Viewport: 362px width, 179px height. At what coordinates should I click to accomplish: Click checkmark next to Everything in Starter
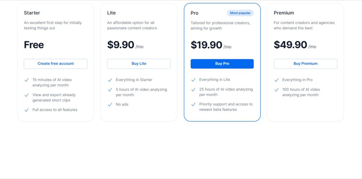coord(110,80)
